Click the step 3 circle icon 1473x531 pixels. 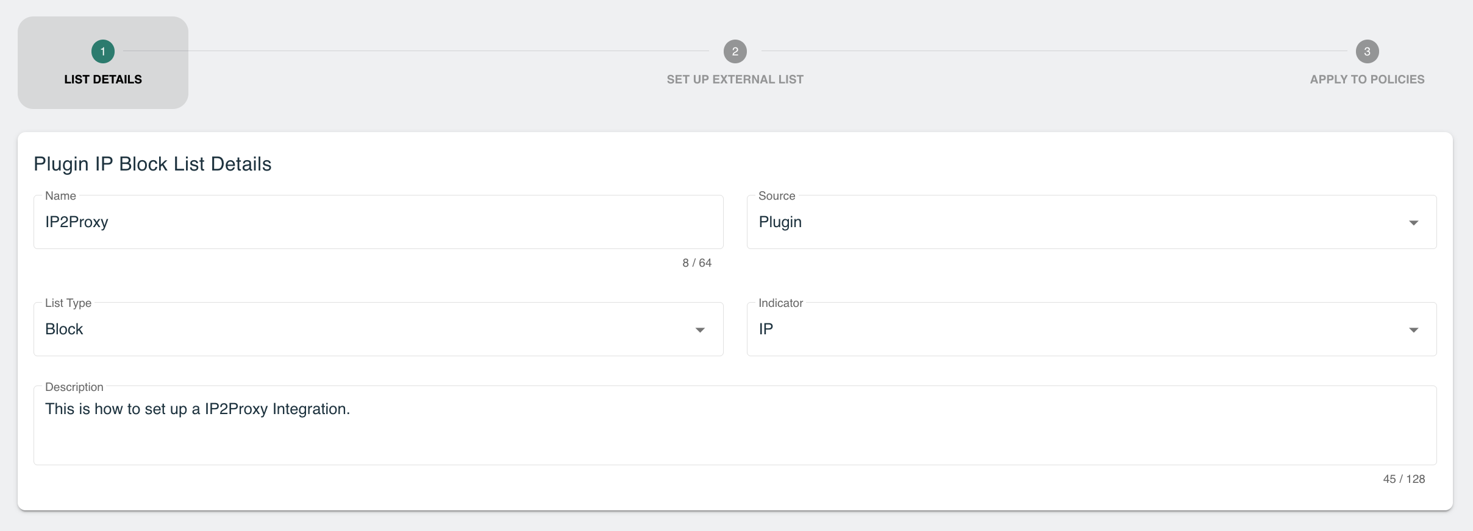pyautogui.click(x=1368, y=52)
